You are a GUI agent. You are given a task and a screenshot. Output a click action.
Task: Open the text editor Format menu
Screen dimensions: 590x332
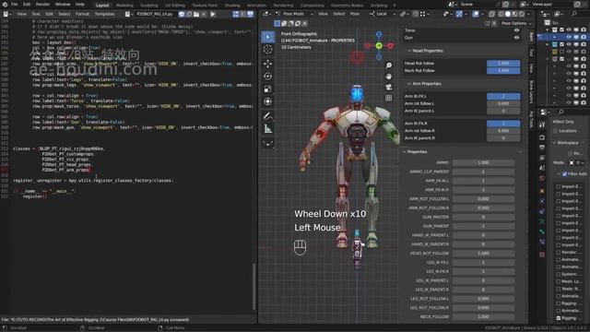82,14
